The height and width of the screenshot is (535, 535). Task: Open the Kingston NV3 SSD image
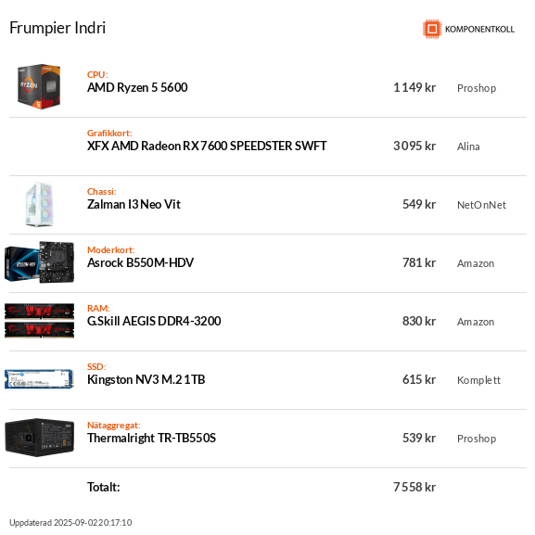click(x=39, y=379)
